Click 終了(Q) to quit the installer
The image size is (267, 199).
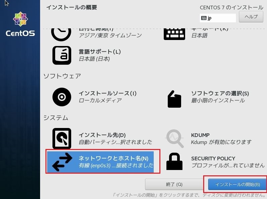coord(174,184)
